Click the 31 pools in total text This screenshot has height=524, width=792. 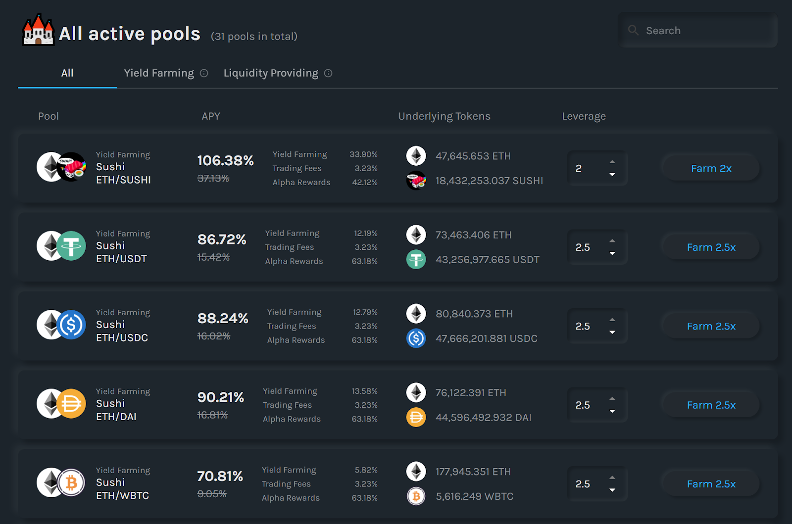pyautogui.click(x=254, y=37)
